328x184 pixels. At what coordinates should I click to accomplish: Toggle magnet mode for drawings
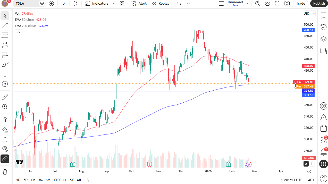pyautogui.click(x=5, y=120)
